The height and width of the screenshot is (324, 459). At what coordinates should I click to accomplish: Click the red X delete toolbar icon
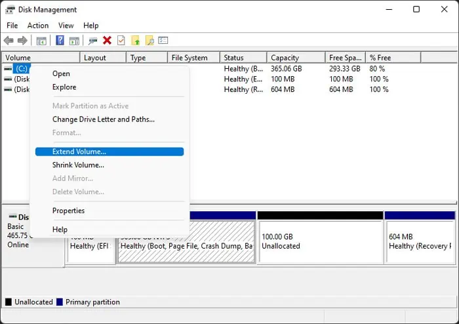coord(107,41)
